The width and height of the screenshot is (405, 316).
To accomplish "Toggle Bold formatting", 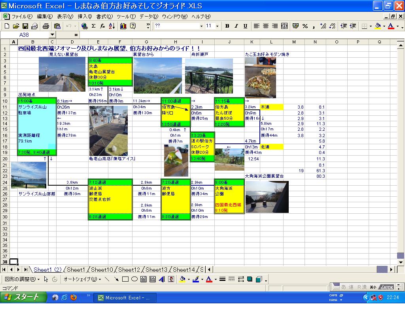I will tap(227, 26).
